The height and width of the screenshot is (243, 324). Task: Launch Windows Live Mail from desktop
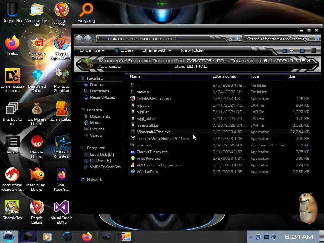37,15
